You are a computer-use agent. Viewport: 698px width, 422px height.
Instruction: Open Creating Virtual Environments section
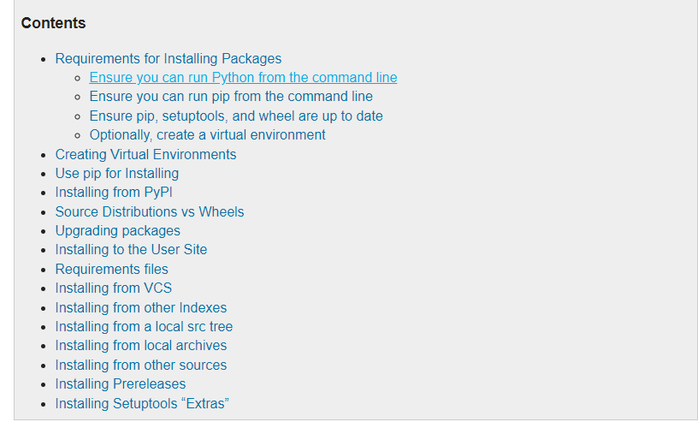pos(145,154)
